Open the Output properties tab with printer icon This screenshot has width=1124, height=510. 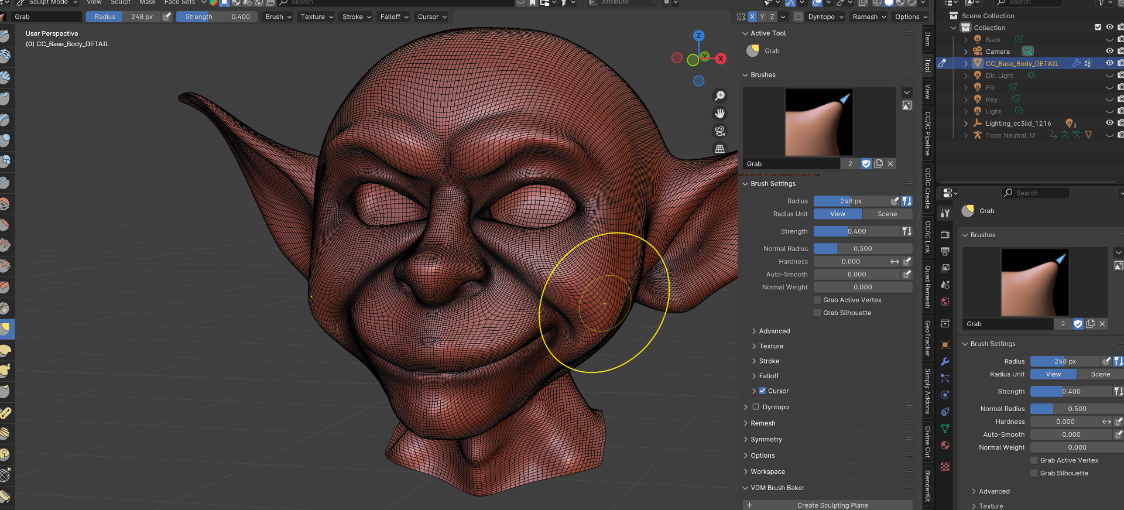[945, 251]
